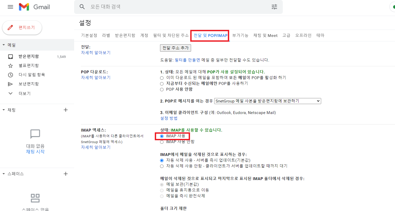Switch to the 고급 tab
This screenshot has width=395, height=211.
286,35
